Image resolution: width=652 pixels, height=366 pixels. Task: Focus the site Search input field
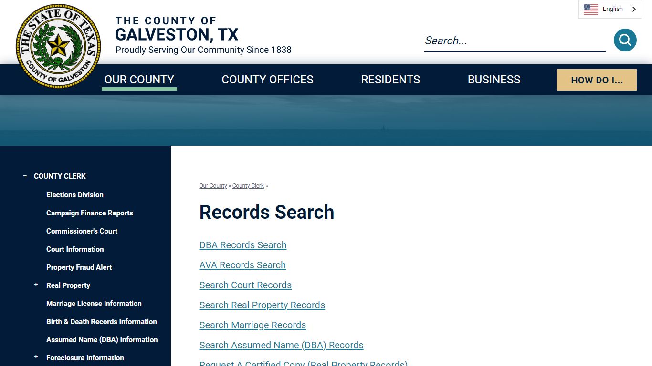point(515,41)
